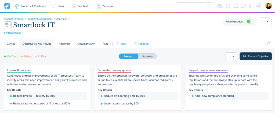Open the apps grid icon
Screen dimensions: 275x113
click(259, 6)
